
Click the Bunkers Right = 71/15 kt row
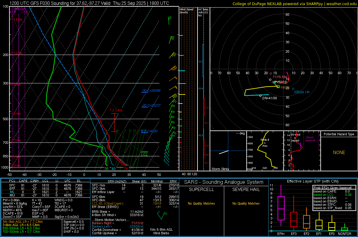click(x=118, y=223)
